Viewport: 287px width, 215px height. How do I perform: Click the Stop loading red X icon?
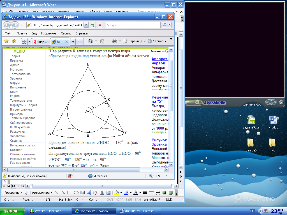coord(100,25)
